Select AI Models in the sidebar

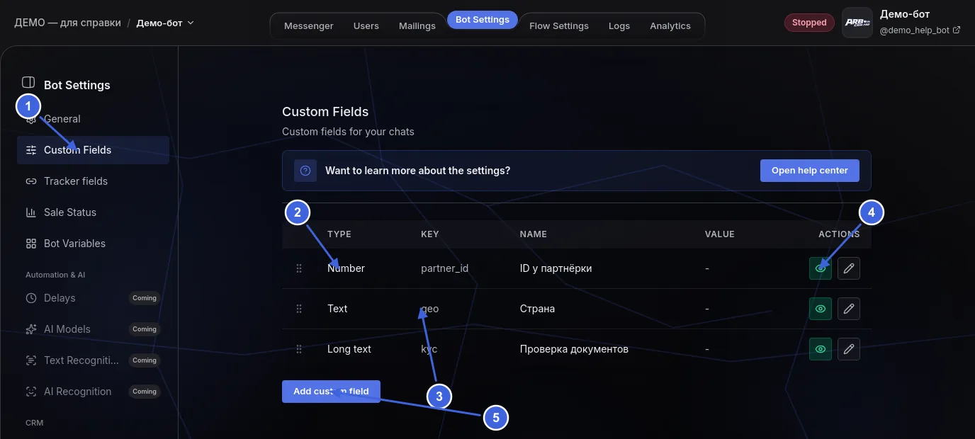[93, 329]
